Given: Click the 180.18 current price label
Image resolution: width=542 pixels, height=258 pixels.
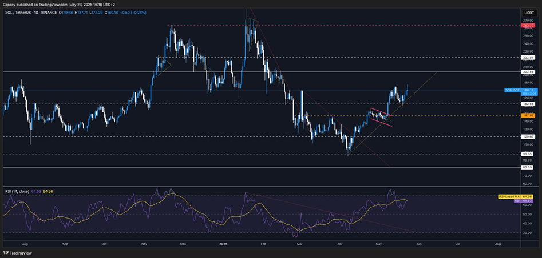Looking at the screenshot, I should coord(529,90).
